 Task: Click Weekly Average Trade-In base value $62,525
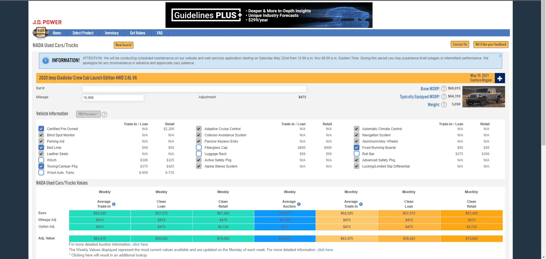click(100, 213)
